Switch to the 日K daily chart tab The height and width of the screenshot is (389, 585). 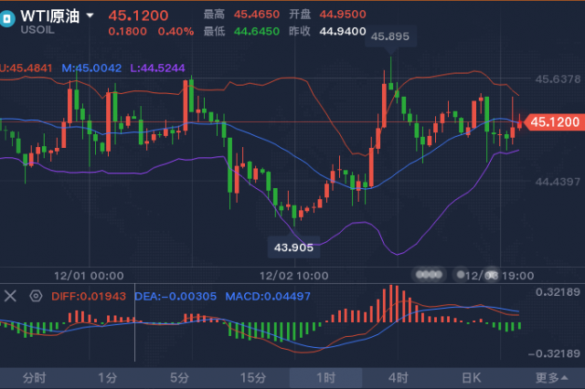tap(472, 378)
